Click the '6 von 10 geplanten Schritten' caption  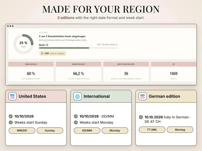click(x=31, y=79)
